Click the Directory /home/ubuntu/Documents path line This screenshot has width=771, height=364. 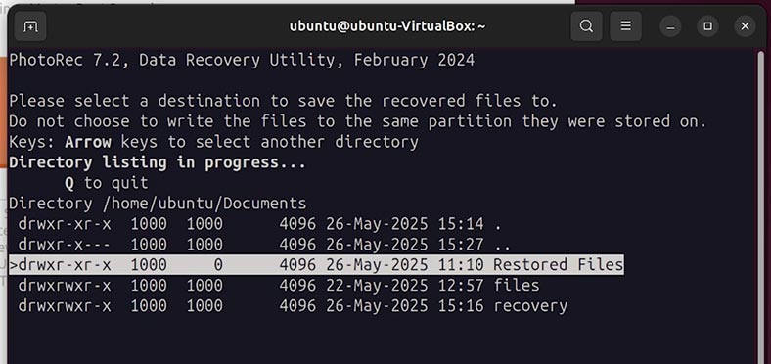click(158, 204)
